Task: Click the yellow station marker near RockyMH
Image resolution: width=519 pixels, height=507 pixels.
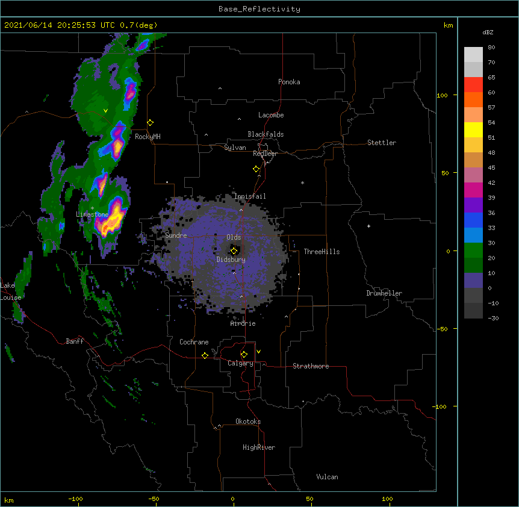Action: (151, 123)
